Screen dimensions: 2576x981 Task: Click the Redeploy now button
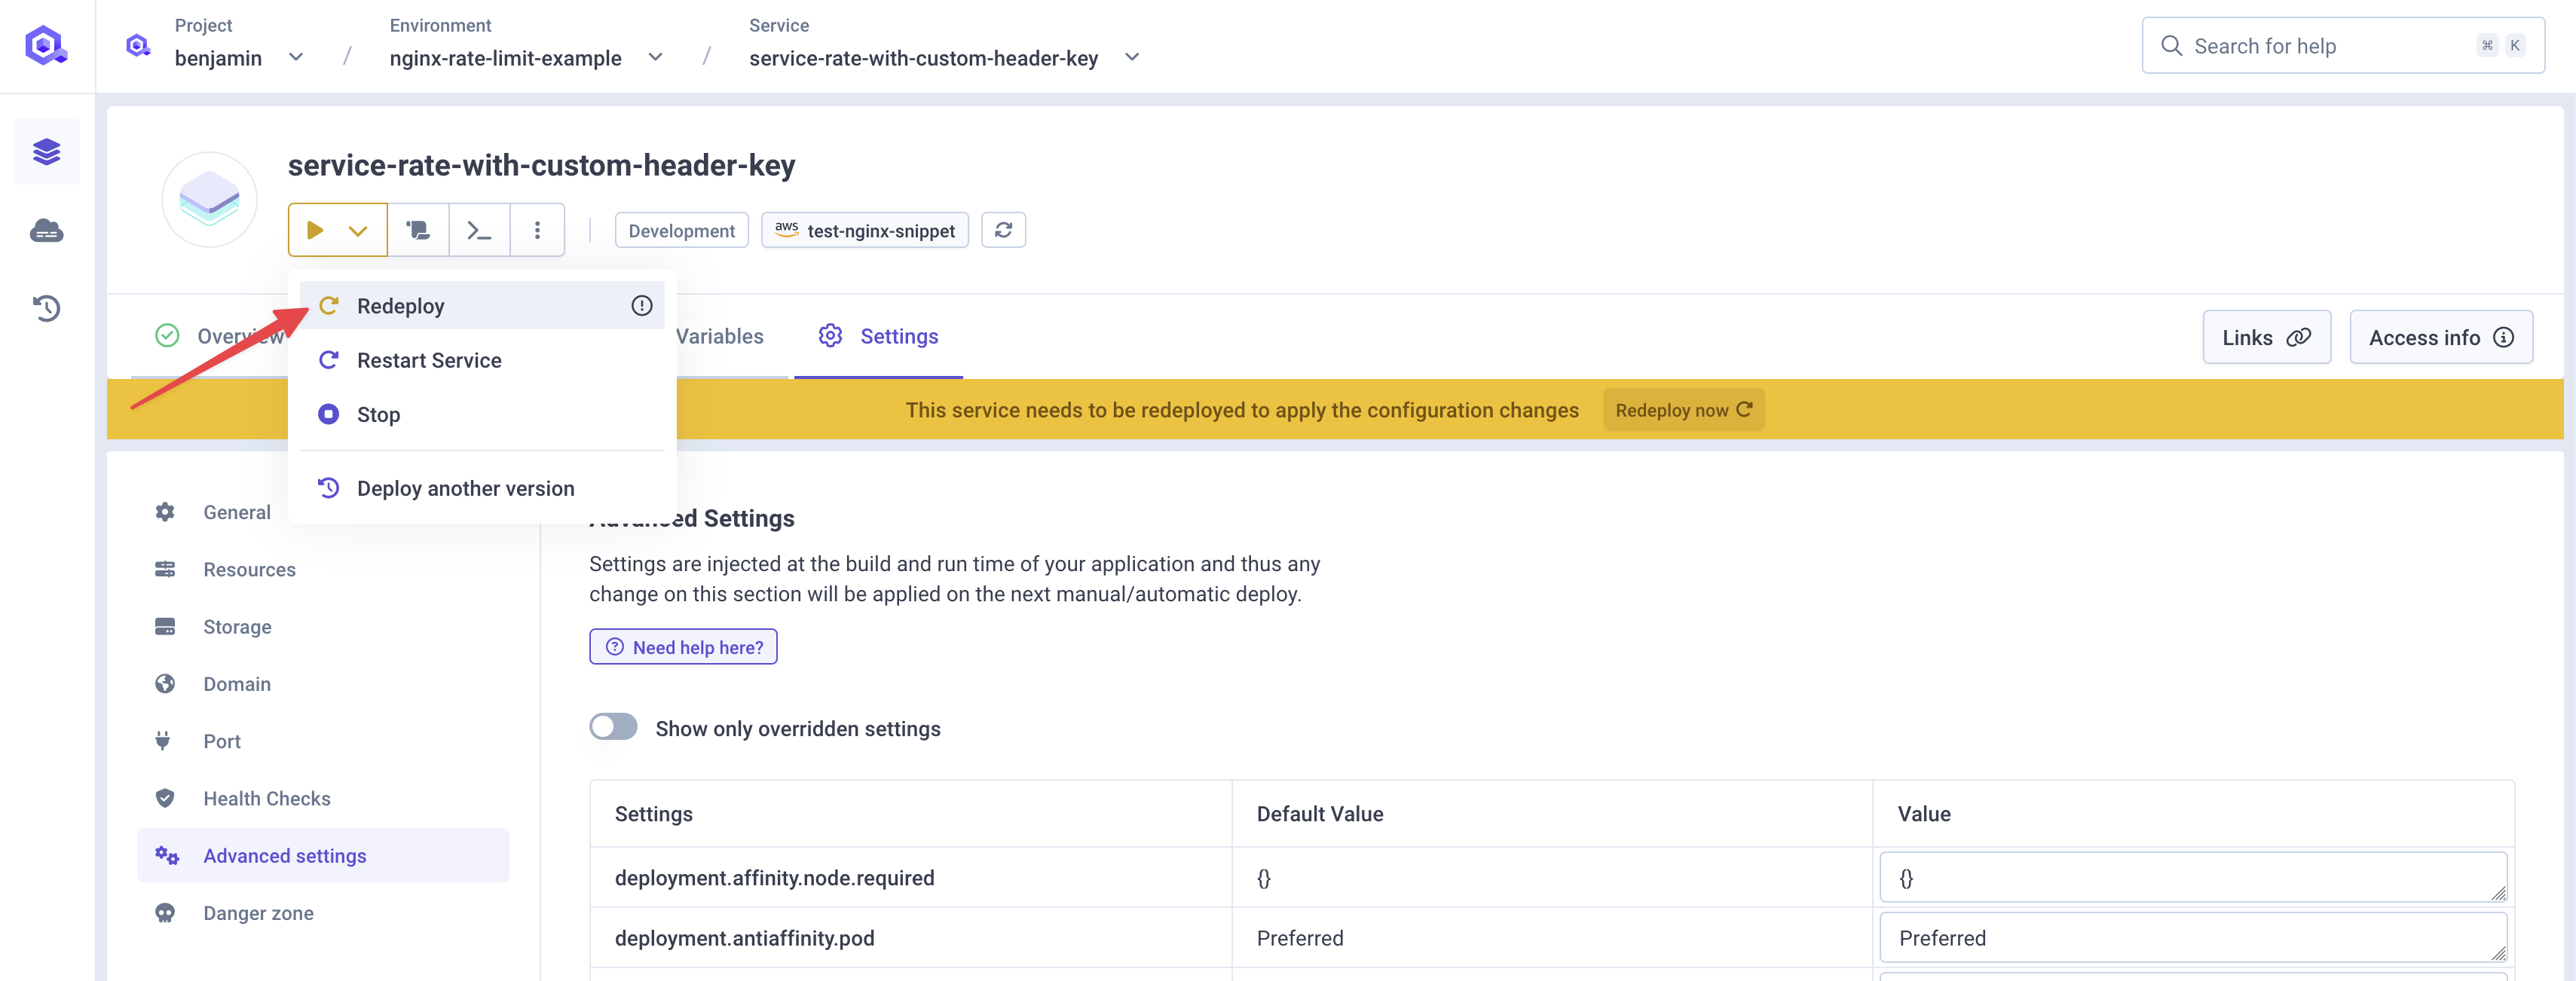click(x=1683, y=409)
